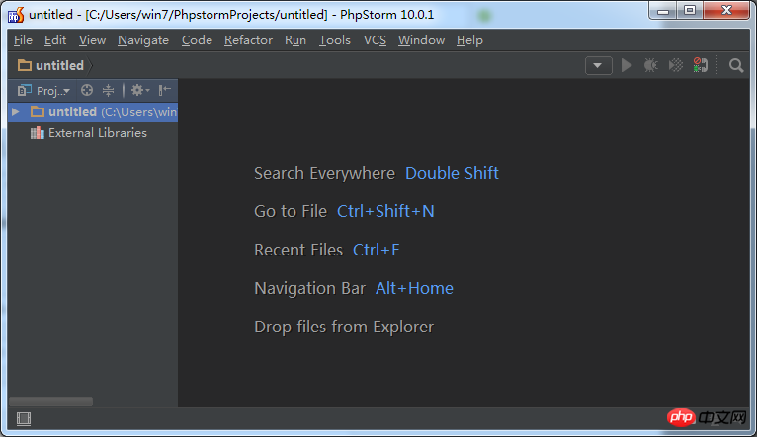Open the Proj... view selector dropdown

[43, 90]
